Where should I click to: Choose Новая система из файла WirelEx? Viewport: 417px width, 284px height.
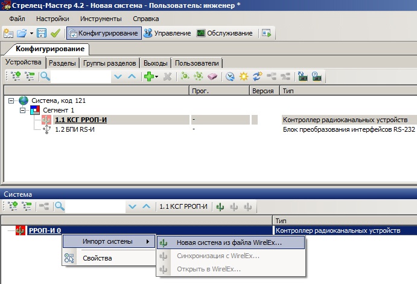229,242
